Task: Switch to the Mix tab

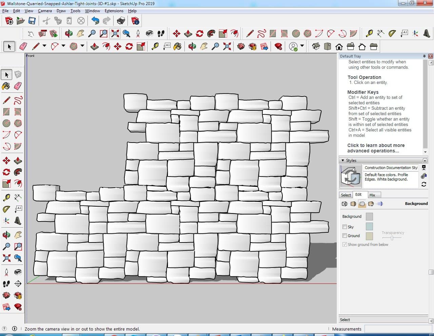Action: [372, 195]
